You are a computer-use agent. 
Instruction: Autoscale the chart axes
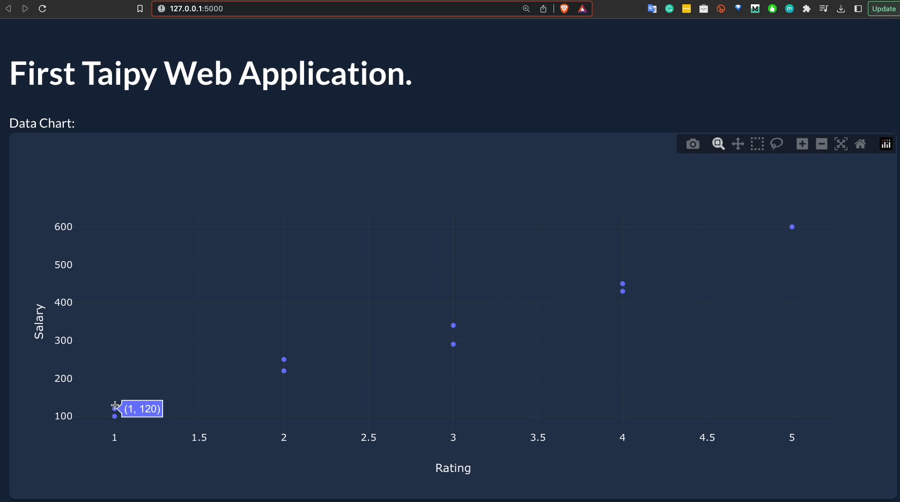point(841,144)
